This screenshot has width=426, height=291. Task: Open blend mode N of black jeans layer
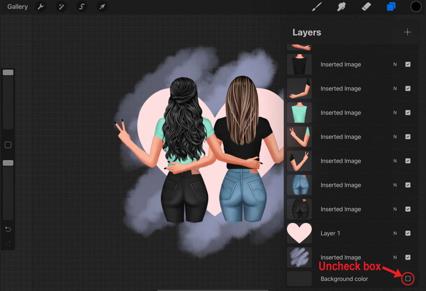tap(395, 209)
